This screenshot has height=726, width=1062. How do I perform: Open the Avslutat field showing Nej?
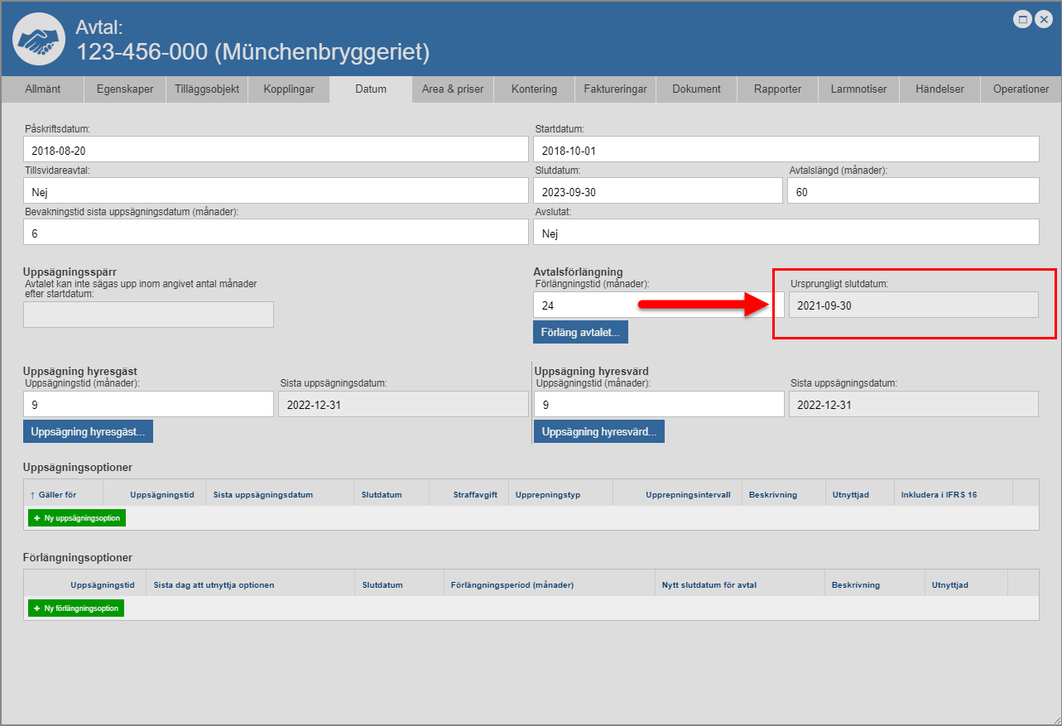[786, 233]
